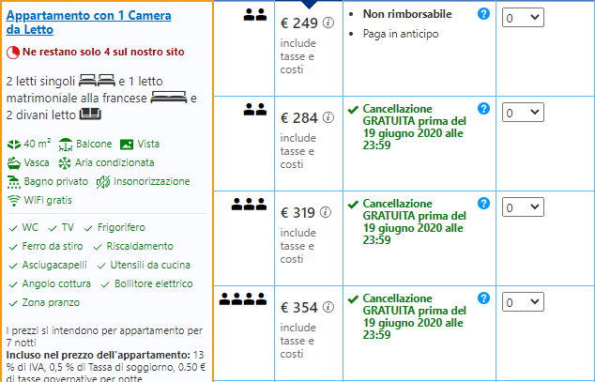The image size is (595, 382).
Task: Click the red clock icon near Ne restano solo 4
Action: (12, 51)
